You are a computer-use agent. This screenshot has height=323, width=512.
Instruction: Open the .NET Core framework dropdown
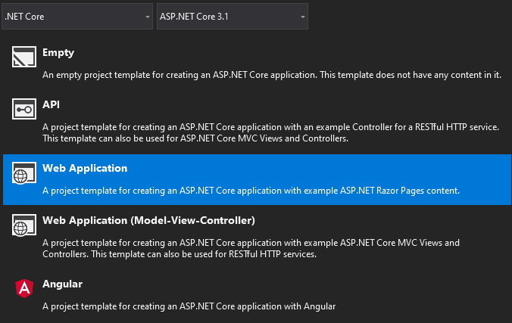point(77,17)
